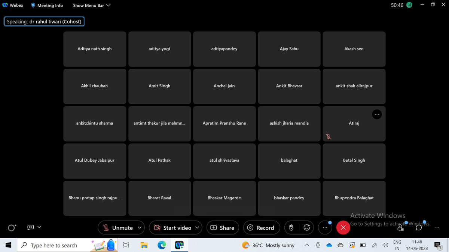
Task: Select Aditya nath singh's participant tile
Action: click(95, 49)
